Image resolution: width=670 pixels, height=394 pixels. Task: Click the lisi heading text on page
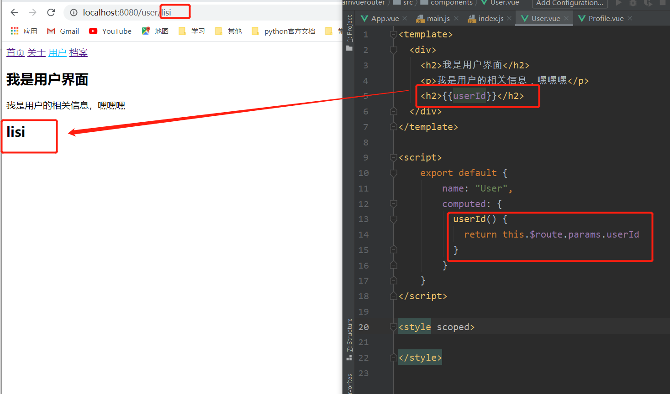(16, 132)
